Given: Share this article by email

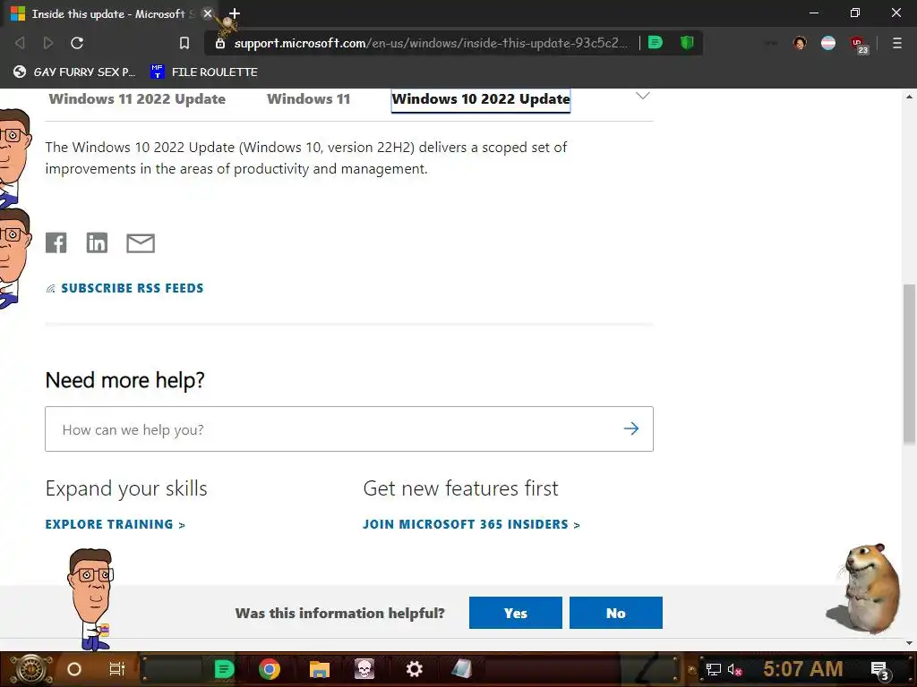Looking at the screenshot, I should [x=141, y=243].
